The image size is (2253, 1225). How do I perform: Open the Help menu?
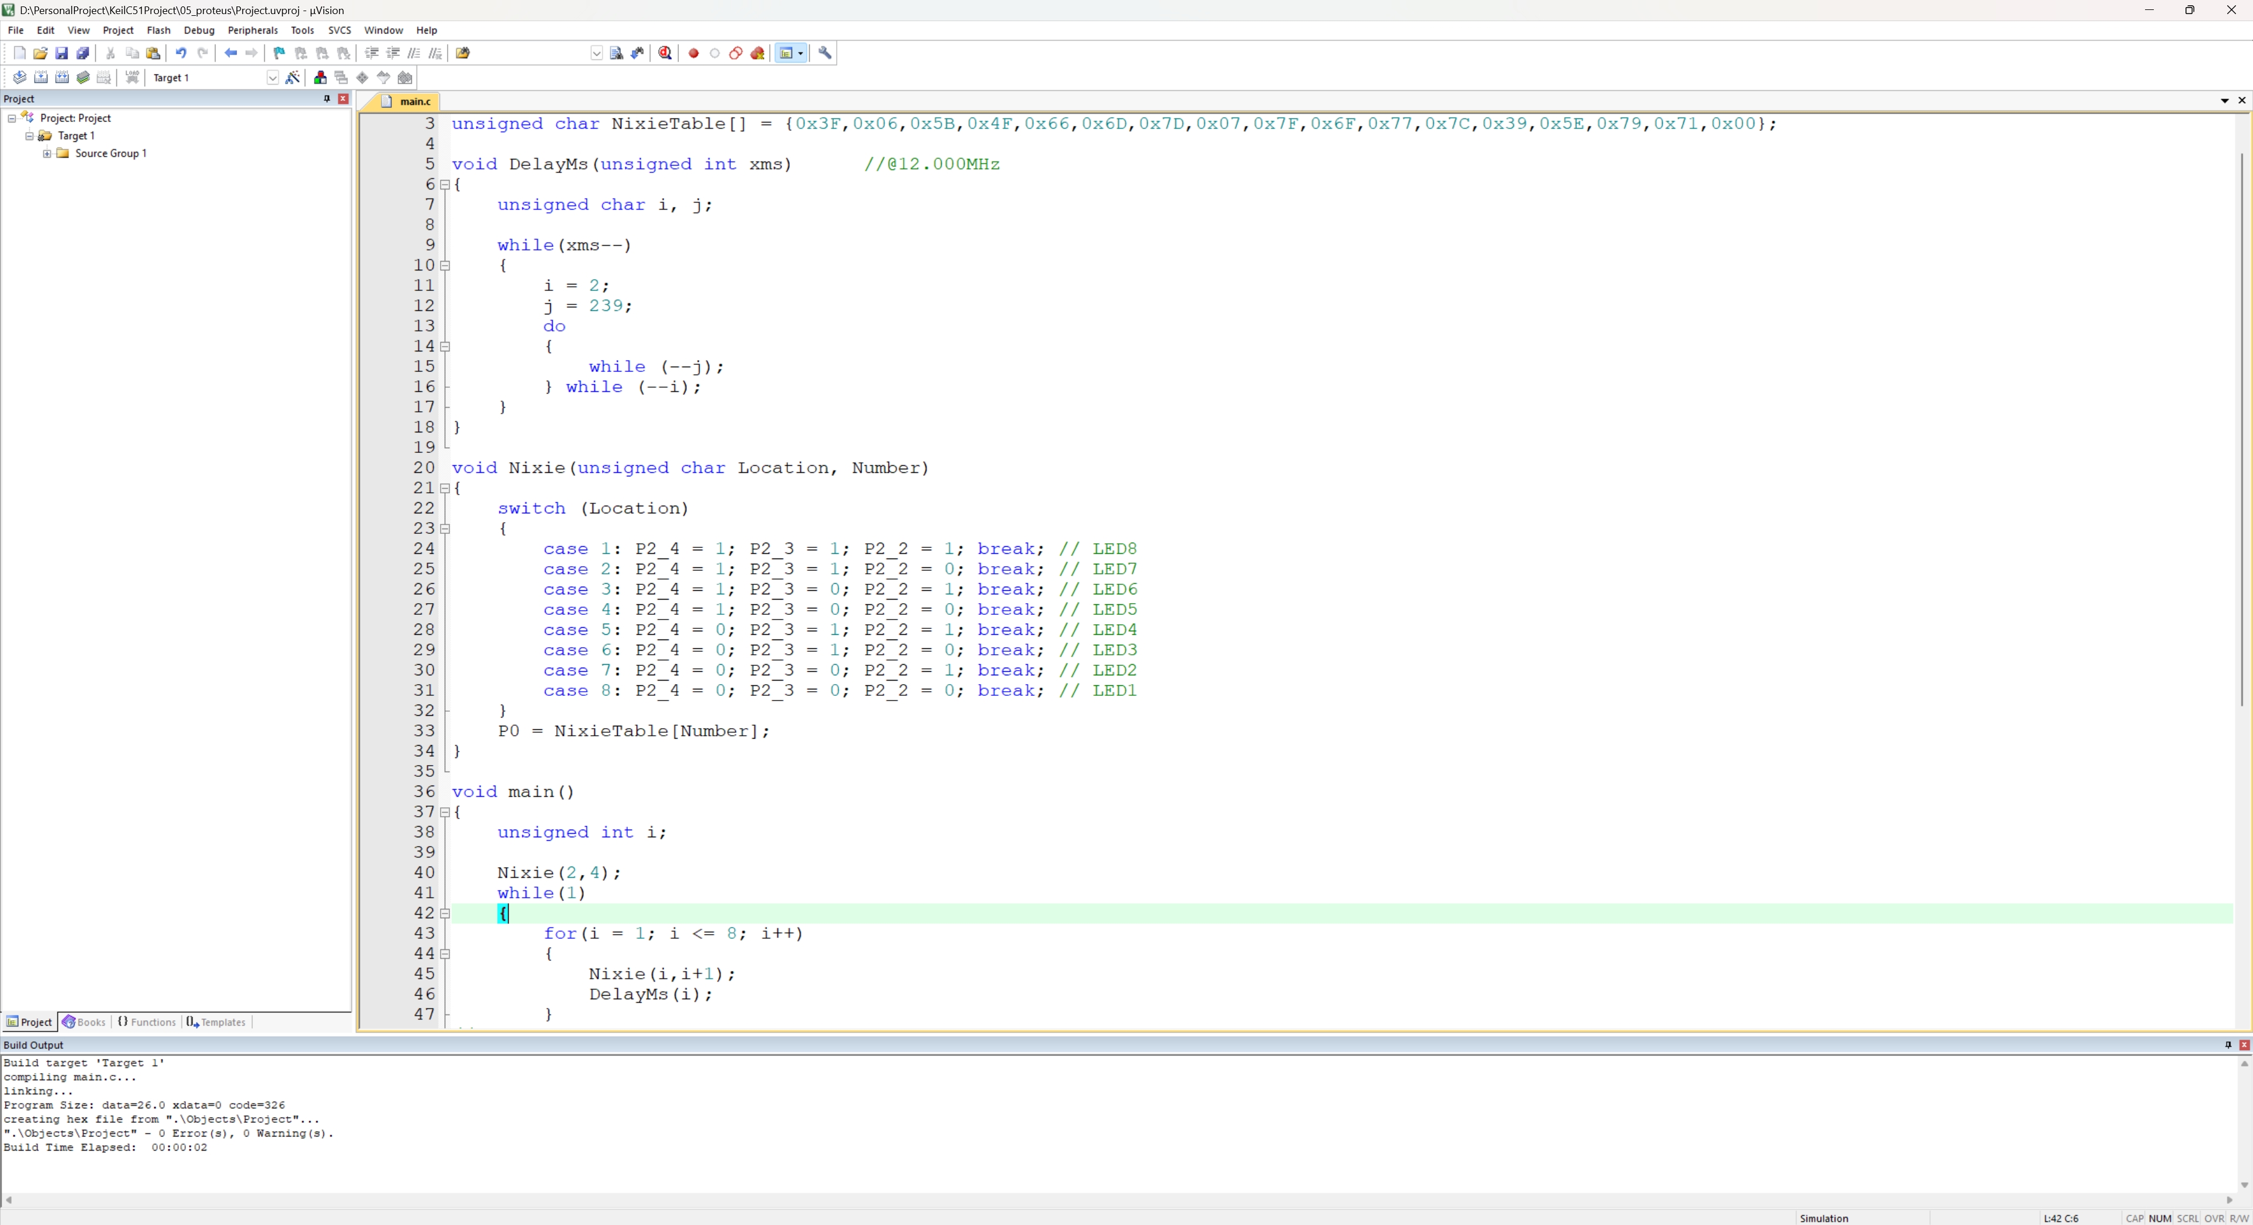[x=426, y=30]
